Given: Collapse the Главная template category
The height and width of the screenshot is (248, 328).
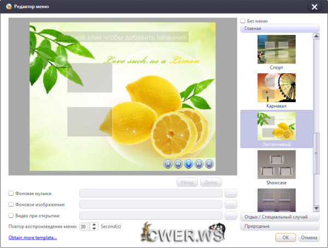Looking at the screenshot, I should click(280, 28).
